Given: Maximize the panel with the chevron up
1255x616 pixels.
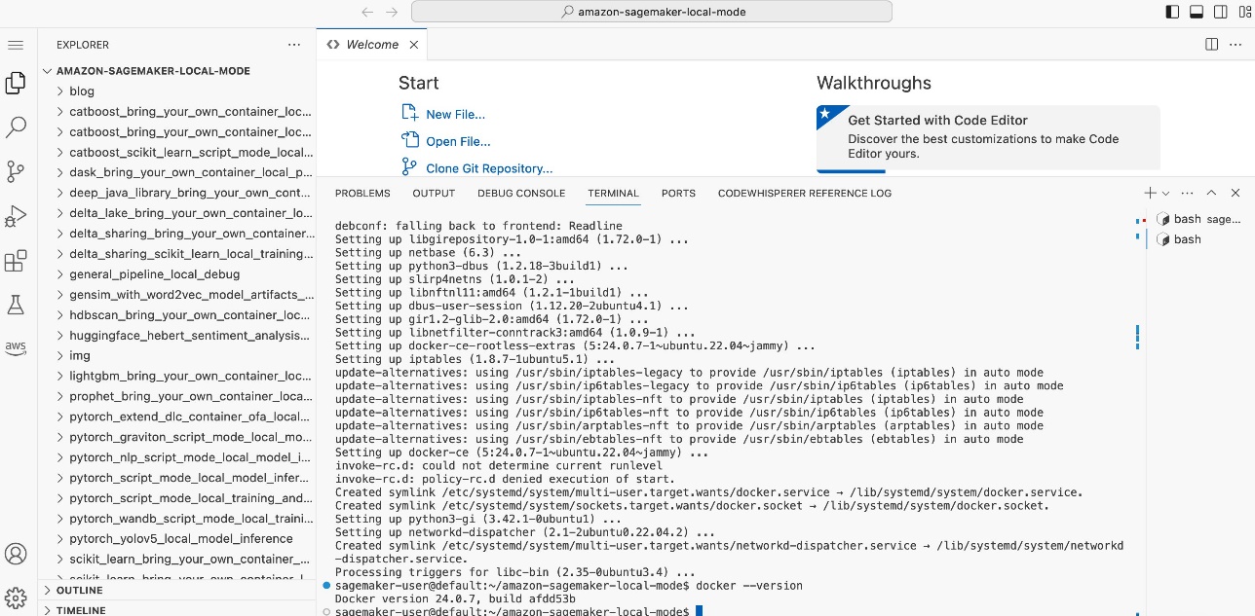Looking at the screenshot, I should 1211,193.
